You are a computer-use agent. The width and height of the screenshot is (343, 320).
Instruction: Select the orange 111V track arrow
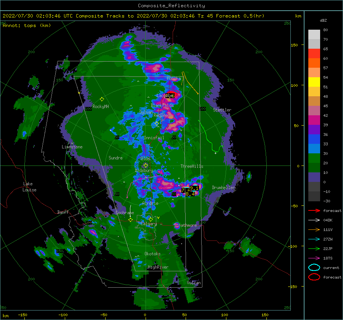click(x=314, y=229)
